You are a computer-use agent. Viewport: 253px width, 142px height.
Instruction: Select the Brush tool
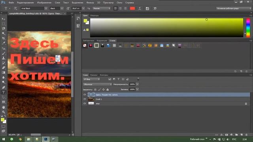click(4, 53)
